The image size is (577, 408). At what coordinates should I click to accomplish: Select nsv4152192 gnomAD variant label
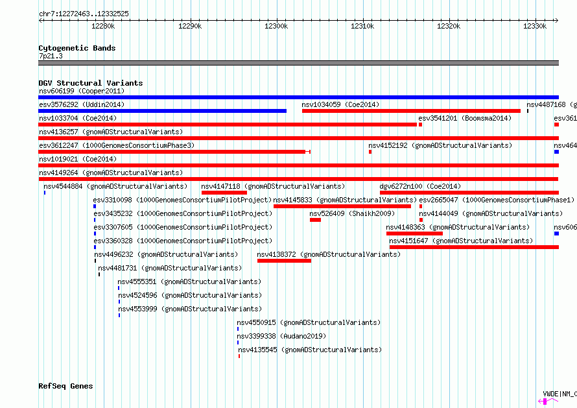coord(440,145)
